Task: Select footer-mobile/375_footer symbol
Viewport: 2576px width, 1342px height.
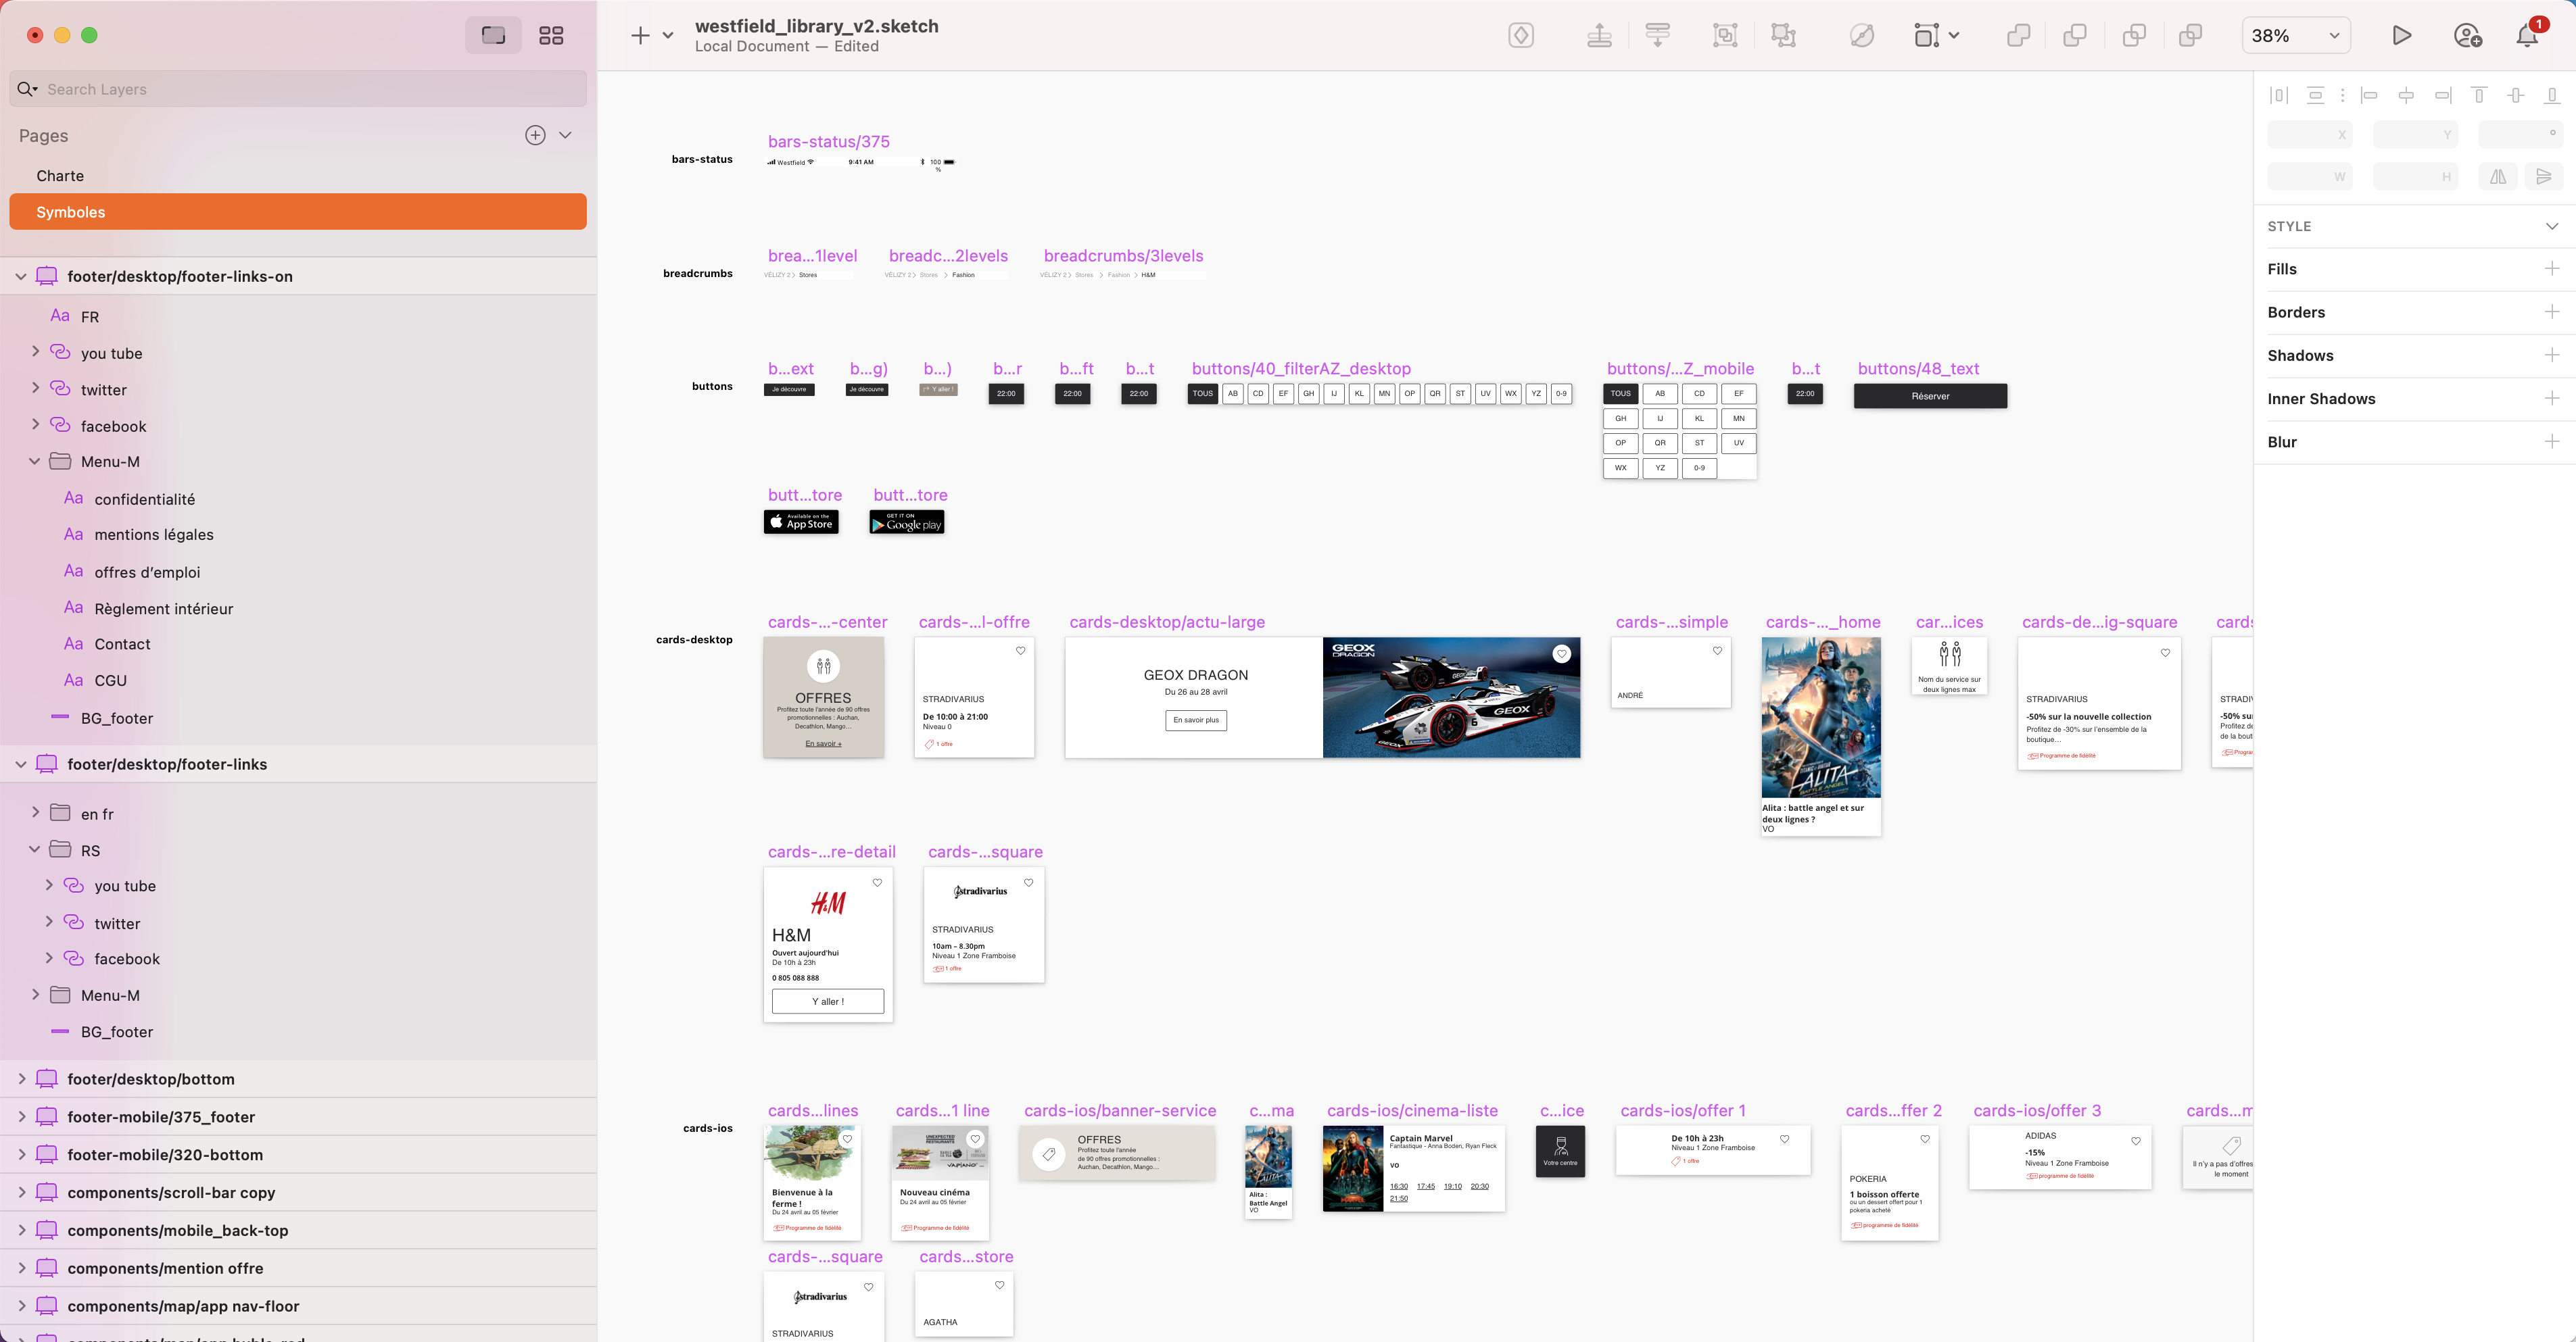Action: click(161, 1117)
